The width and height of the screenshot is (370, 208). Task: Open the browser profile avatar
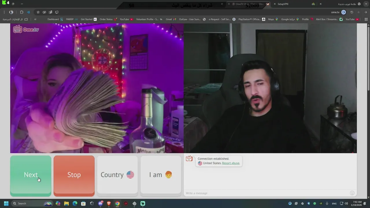pos(11,12)
